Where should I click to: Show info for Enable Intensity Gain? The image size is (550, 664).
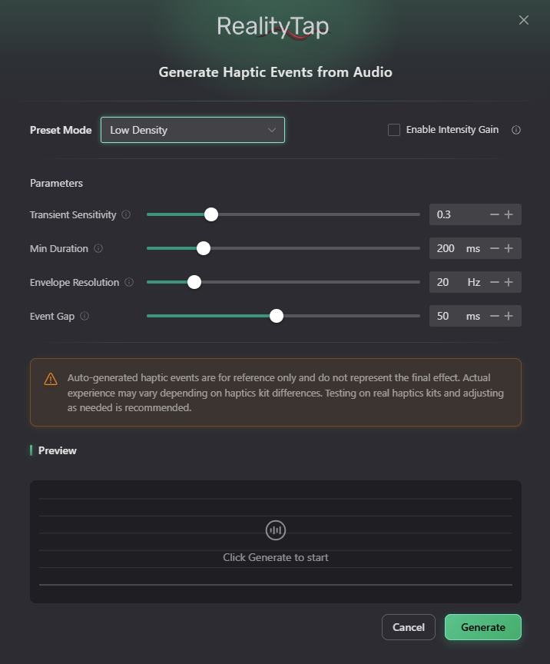point(515,130)
